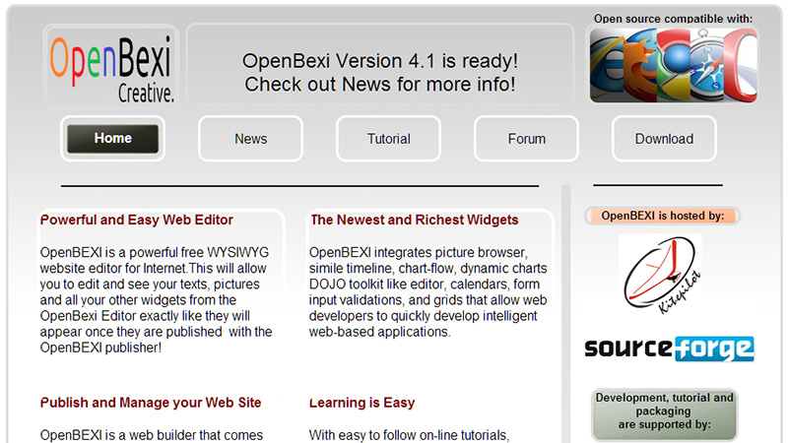The width and height of the screenshot is (788, 443).
Task: Click the Opera browser icon
Action: [741, 65]
